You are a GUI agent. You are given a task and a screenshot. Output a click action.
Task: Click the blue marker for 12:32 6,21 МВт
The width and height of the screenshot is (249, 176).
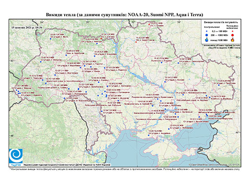pyautogui.click(x=169, y=129)
